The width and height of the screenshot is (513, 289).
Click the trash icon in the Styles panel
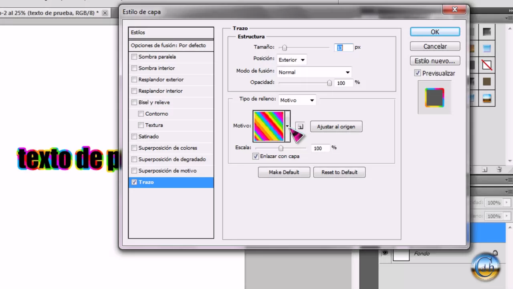499,170
